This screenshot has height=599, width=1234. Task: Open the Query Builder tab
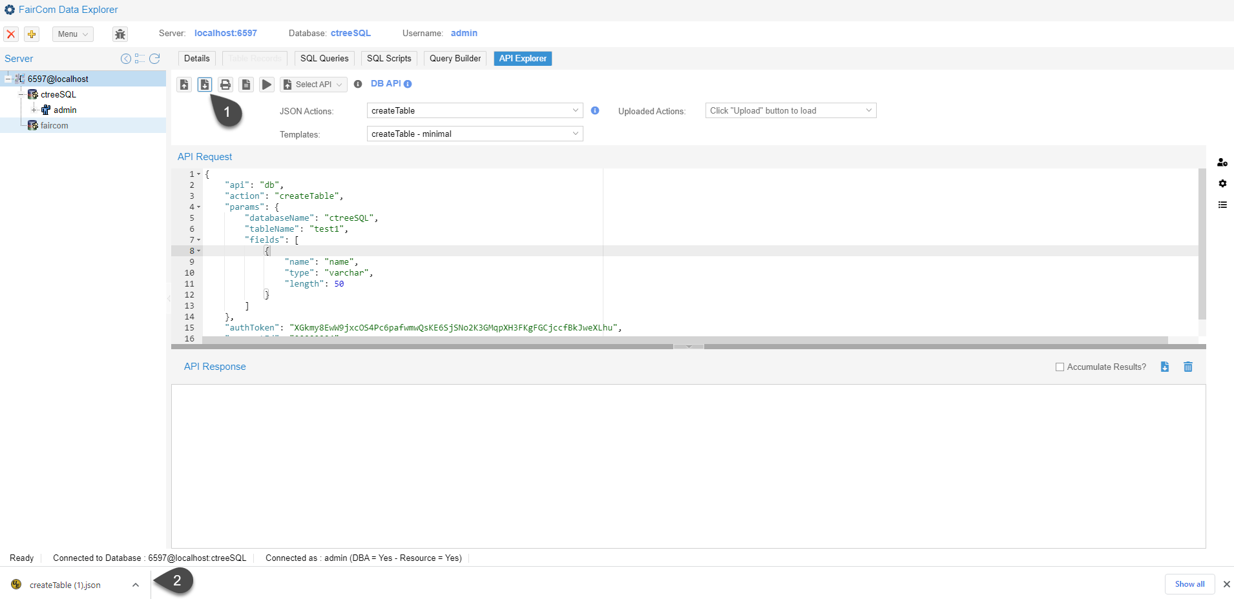click(x=455, y=59)
